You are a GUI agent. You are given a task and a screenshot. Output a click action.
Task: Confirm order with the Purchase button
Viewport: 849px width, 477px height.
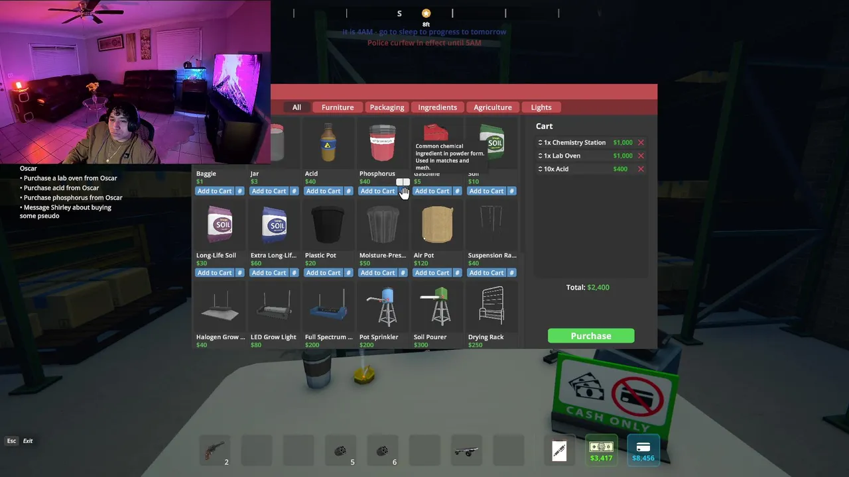591,336
